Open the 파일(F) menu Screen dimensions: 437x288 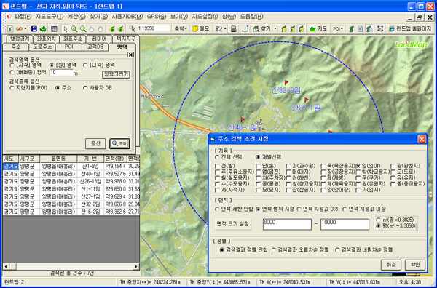[x=23, y=17]
